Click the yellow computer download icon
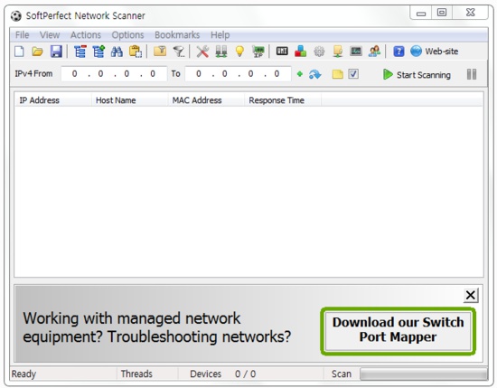The height and width of the screenshot is (388, 497). click(x=338, y=52)
